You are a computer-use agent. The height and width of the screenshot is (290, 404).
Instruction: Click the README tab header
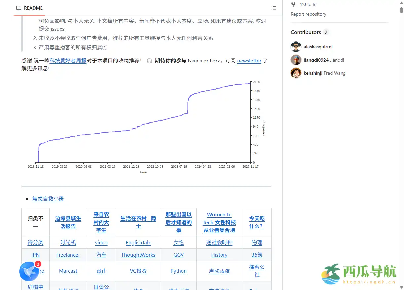[x=29, y=8]
